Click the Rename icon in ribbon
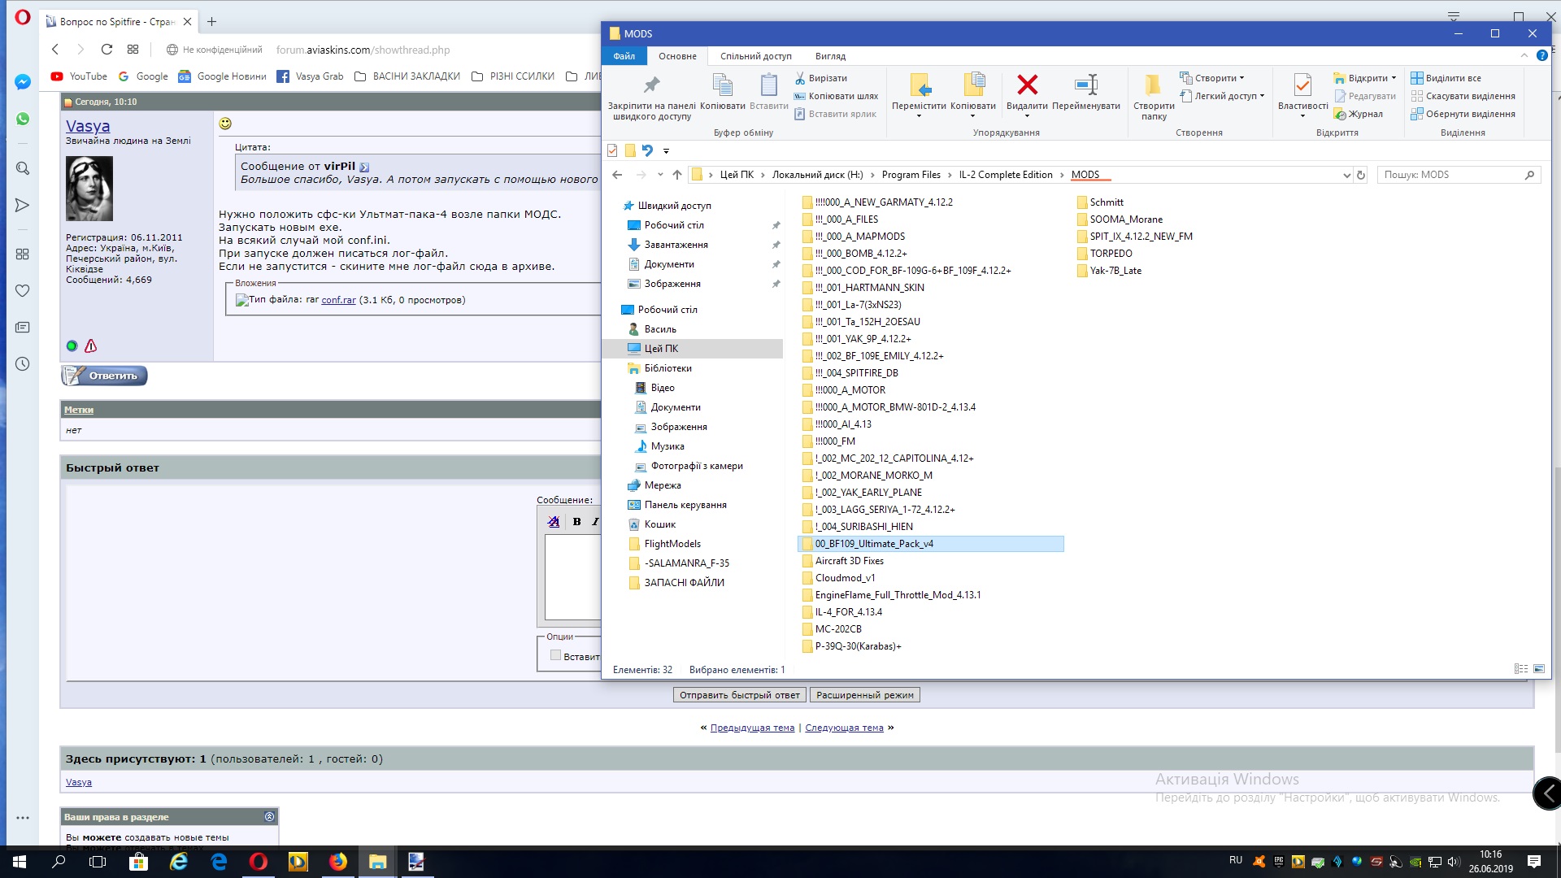The height and width of the screenshot is (878, 1561). (x=1085, y=85)
